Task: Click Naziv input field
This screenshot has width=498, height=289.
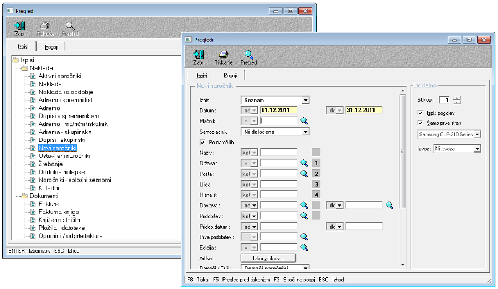Action: pyautogui.click(x=279, y=153)
